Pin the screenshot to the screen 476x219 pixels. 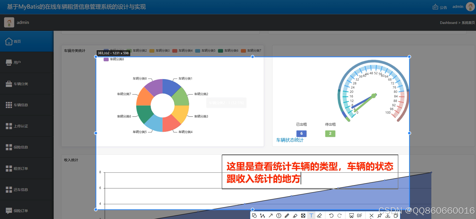379,215
